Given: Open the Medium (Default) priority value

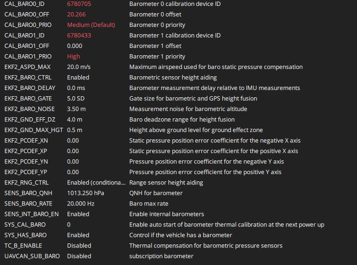Looking at the screenshot, I should coord(91,25).
